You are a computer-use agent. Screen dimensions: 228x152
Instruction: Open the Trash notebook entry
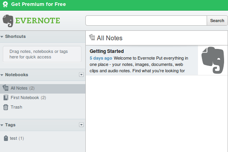17,107
